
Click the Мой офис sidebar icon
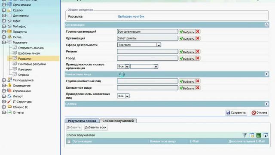click(9, 26)
